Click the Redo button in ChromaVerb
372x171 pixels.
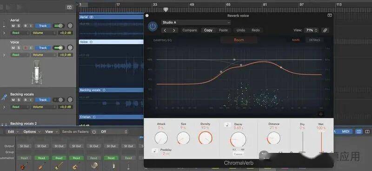point(255,30)
